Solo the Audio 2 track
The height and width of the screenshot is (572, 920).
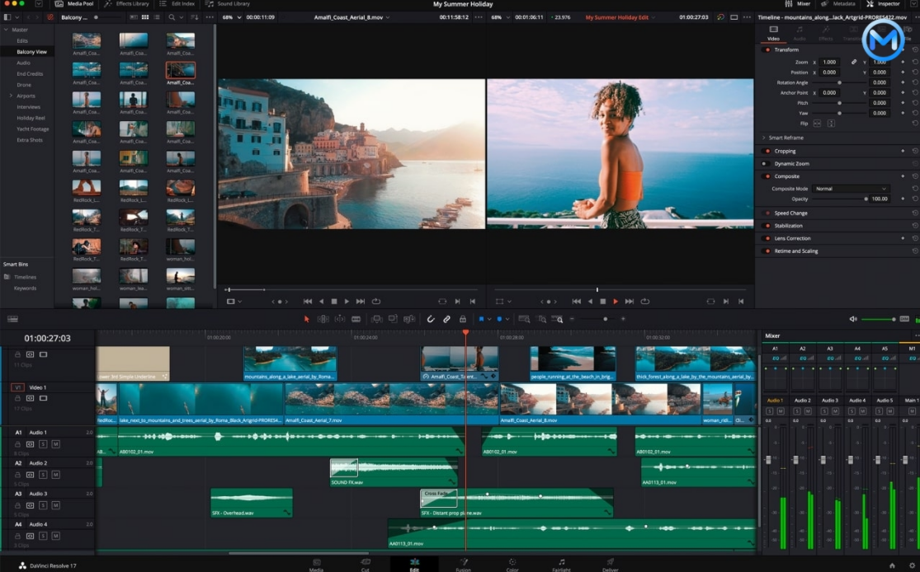(43, 475)
